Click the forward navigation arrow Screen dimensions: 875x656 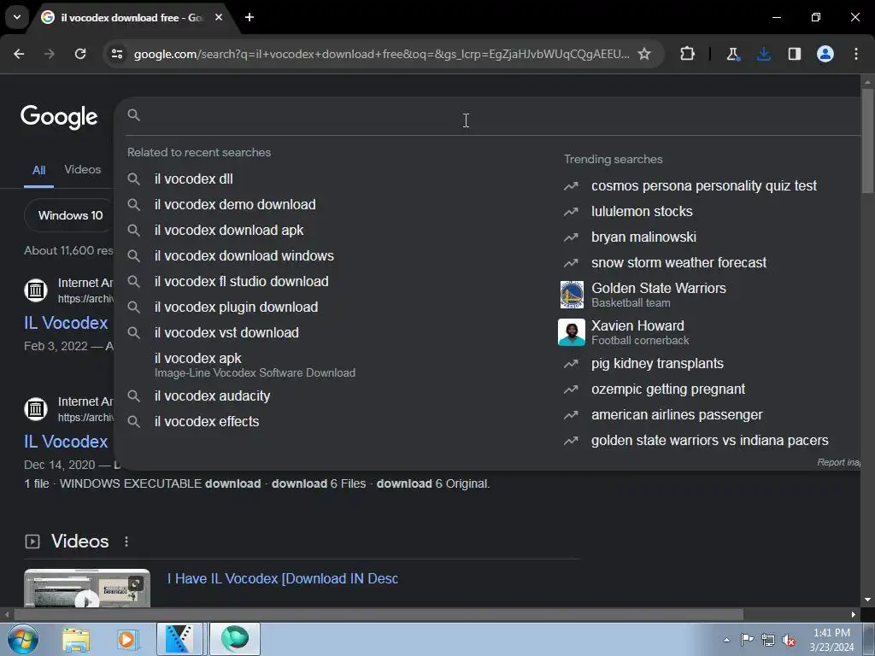[x=50, y=54]
